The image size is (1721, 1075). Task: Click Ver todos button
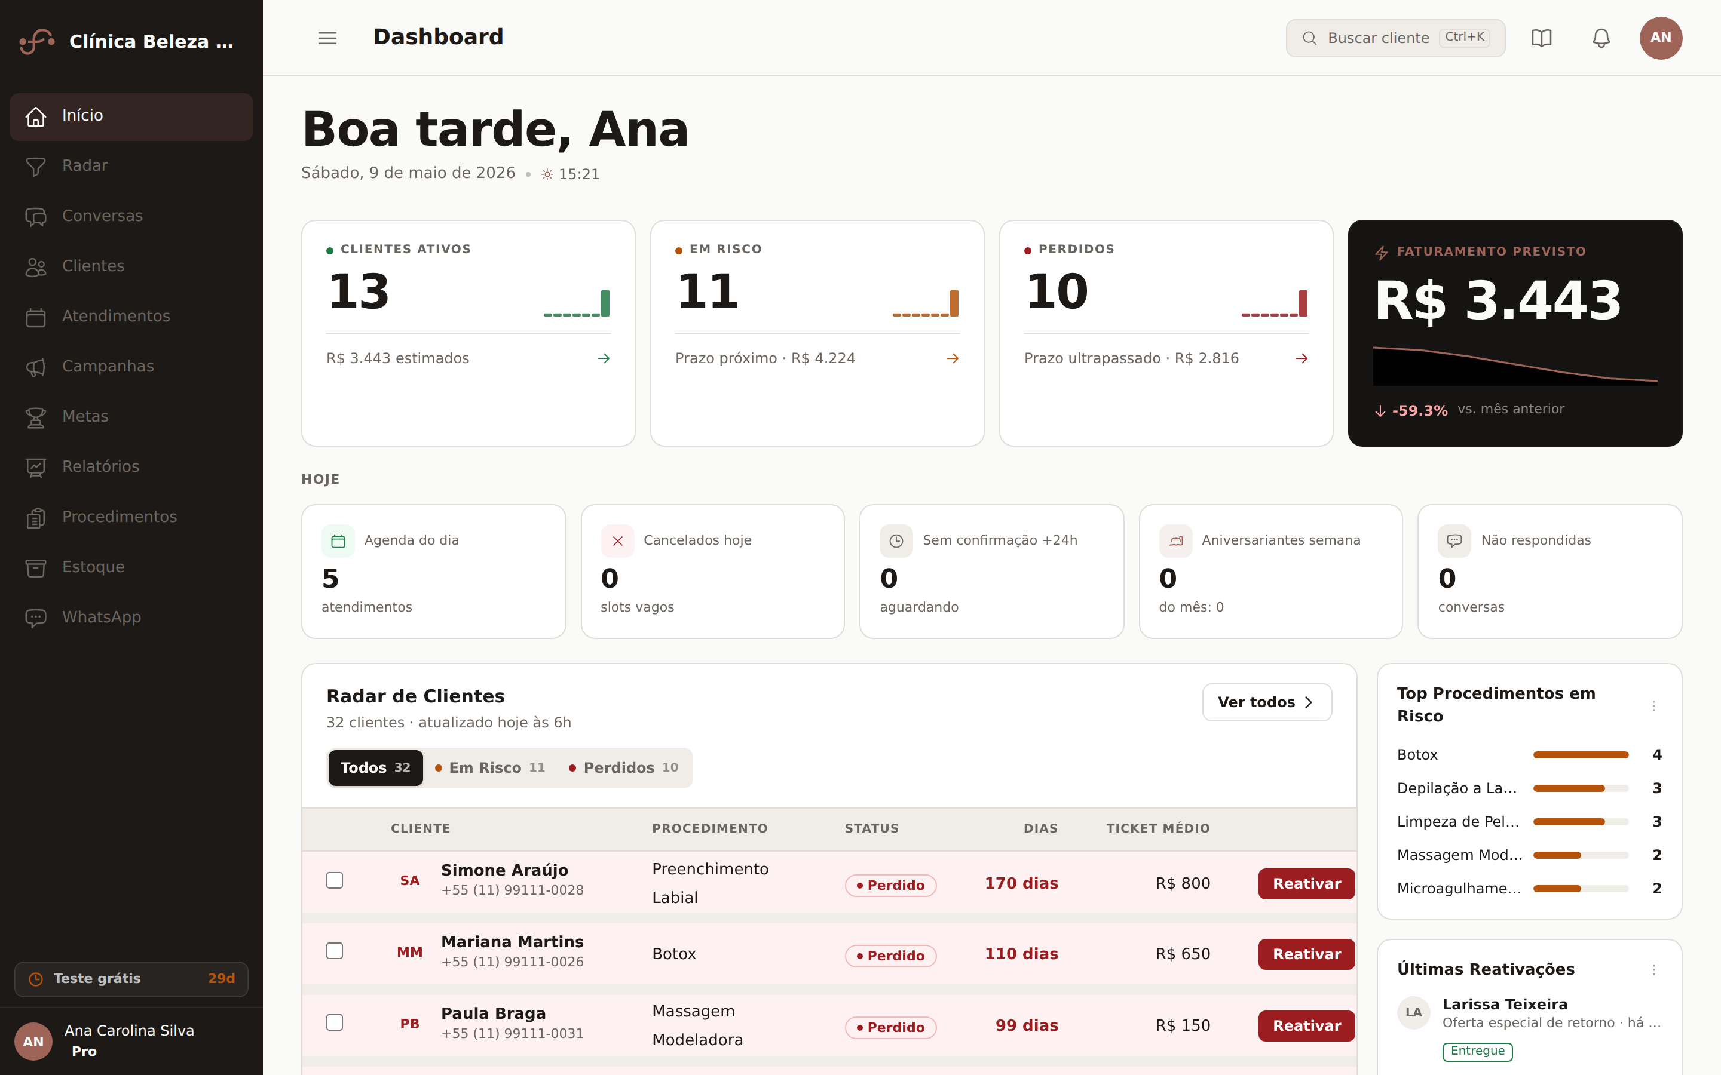click(1267, 702)
